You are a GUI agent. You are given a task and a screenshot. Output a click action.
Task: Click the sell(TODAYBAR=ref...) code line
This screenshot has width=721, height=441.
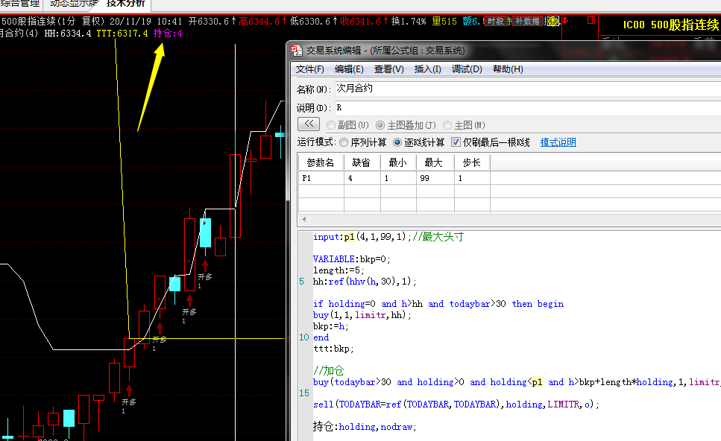[x=456, y=404]
